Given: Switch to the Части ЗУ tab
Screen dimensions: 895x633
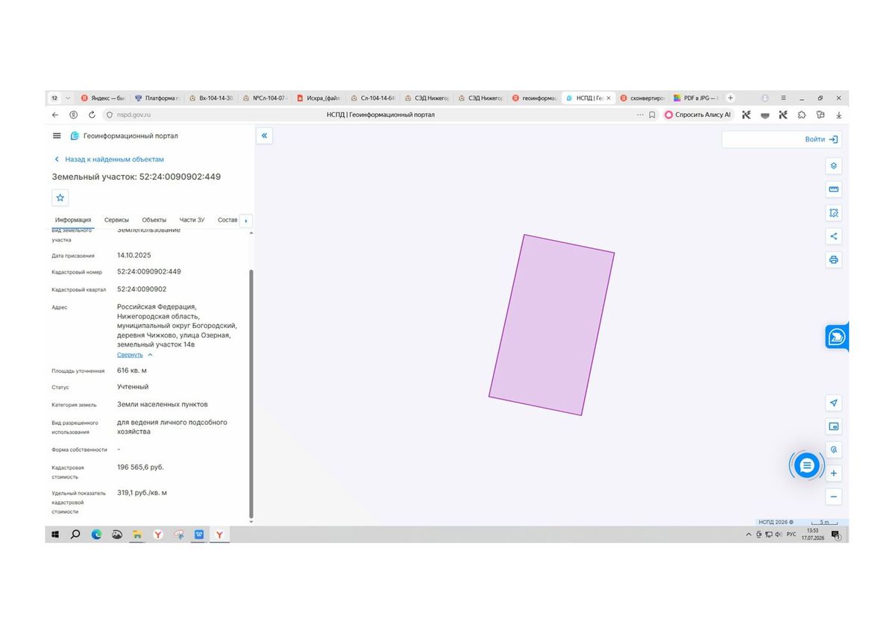Looking at the screenshot, I should pos(192,220).
